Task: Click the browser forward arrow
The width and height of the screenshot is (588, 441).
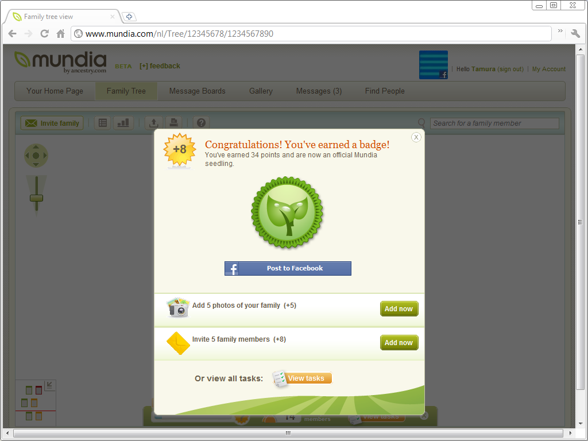Action: (28, 33)
